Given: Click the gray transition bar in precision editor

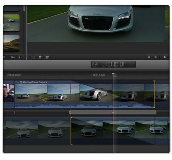Looking at the screenshot, I should (x=113, y=113).
